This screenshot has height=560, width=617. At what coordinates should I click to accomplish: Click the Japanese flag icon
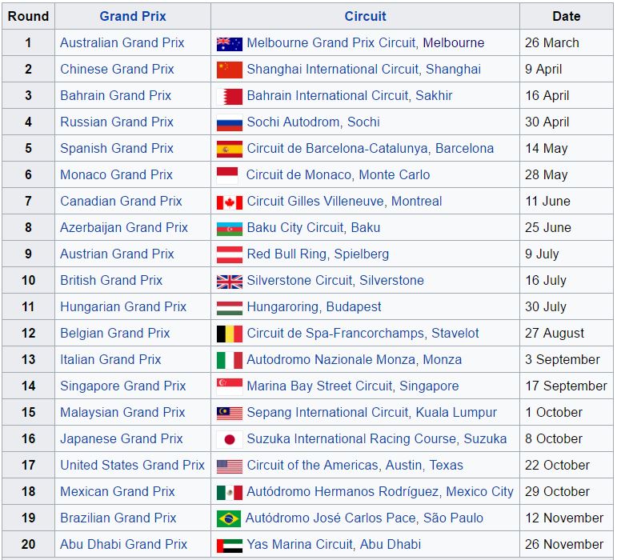[x=230, y=440]
